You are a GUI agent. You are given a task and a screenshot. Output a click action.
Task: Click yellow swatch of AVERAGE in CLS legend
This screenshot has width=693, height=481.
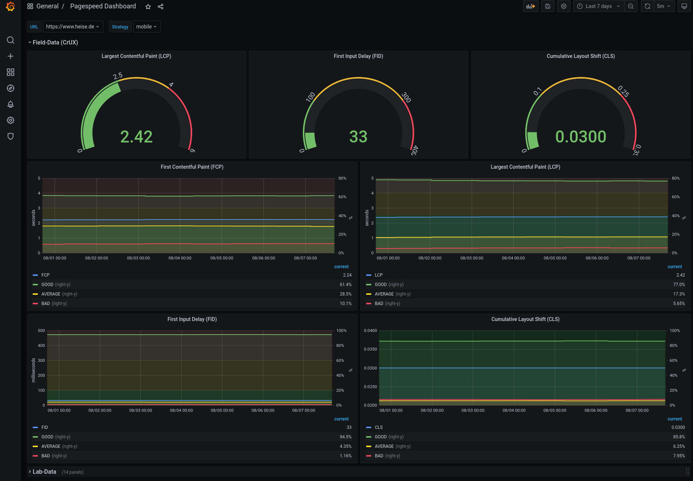pos(369,446)
